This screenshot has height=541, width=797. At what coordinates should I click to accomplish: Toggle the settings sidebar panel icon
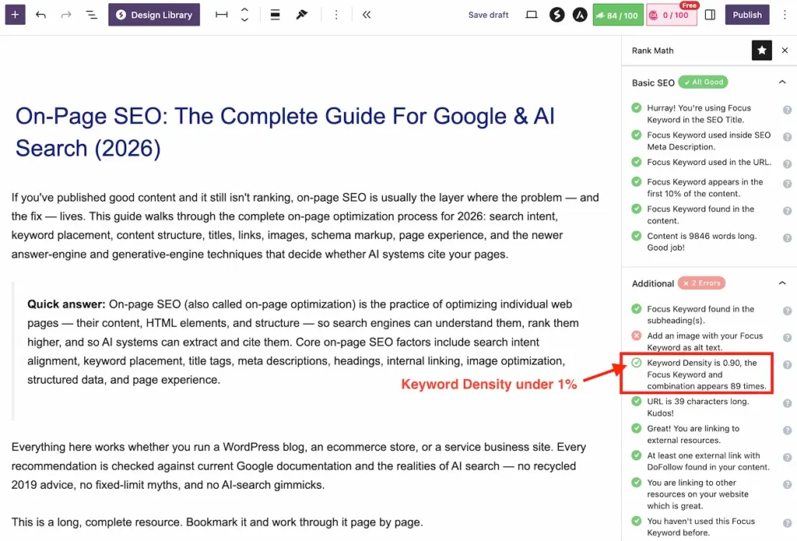(710, 15)
